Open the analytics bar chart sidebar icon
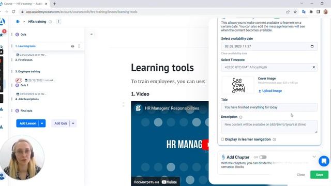Screen dimensions: 331x186 [2, 109]
